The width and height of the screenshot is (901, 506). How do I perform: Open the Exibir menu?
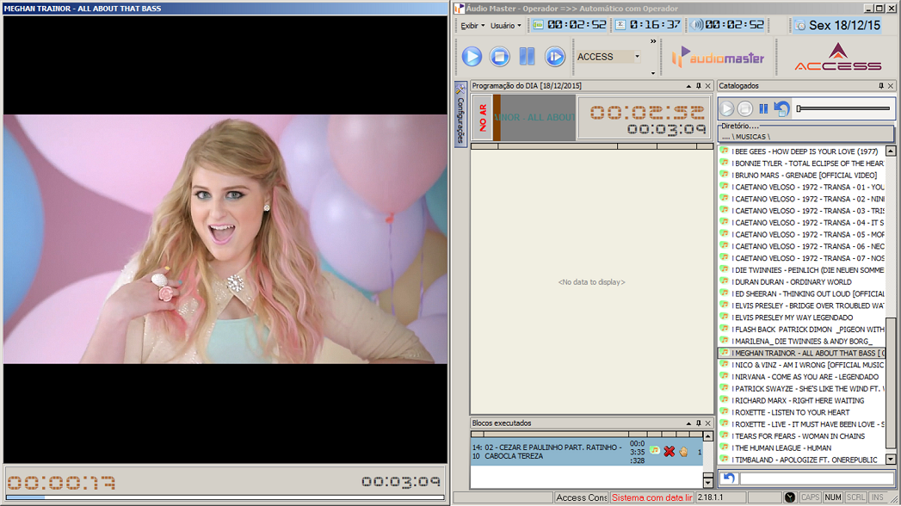point(472,26)
